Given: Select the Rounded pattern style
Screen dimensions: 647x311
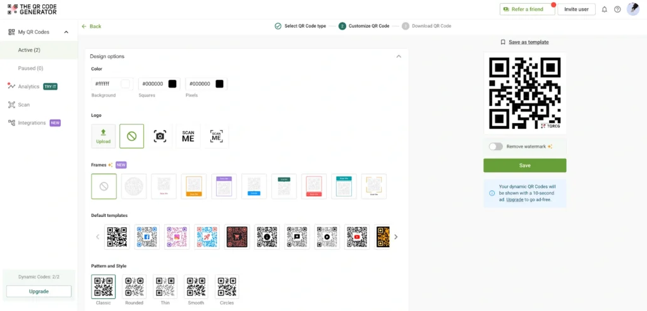Looking at the screenshot, I should 135,286.
